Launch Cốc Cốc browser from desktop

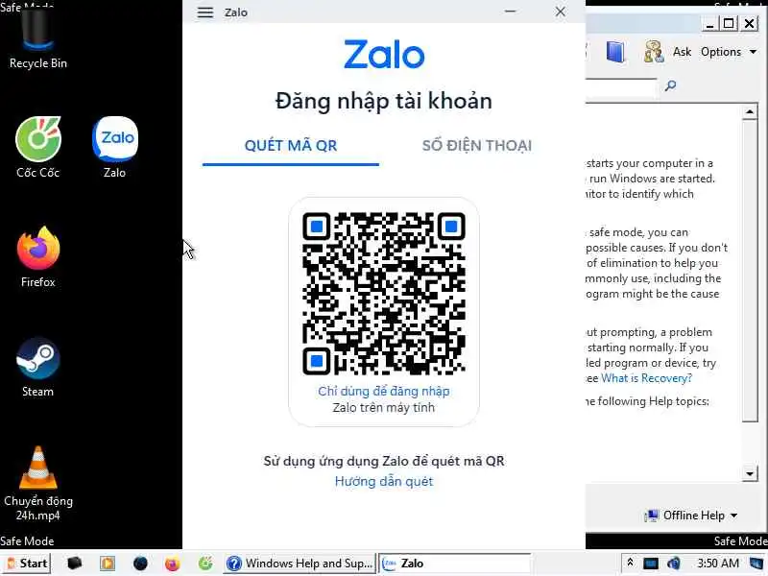pos(37,147)
